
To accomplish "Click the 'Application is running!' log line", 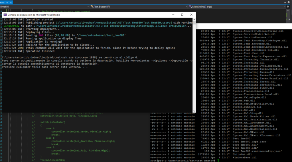I will (44, 41).
